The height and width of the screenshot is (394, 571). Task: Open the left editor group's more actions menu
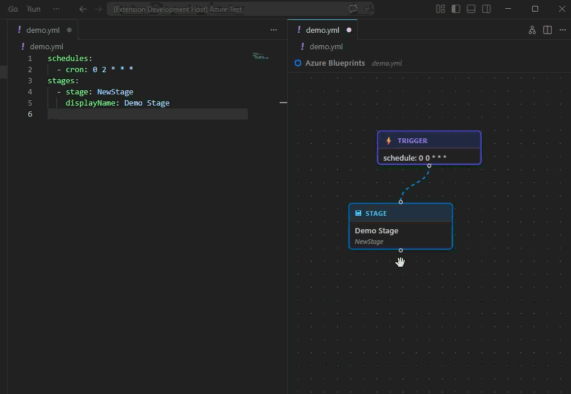click(x=274, y=30)
